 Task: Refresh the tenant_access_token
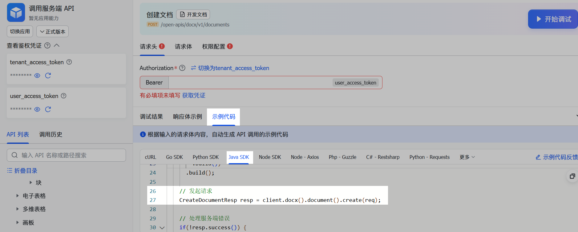48,76
